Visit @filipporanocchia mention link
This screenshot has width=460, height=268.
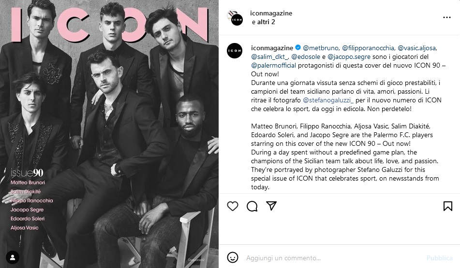click(368, 48)
